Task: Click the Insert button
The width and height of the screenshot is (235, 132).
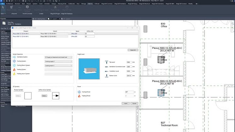Action: pos(126,103)
